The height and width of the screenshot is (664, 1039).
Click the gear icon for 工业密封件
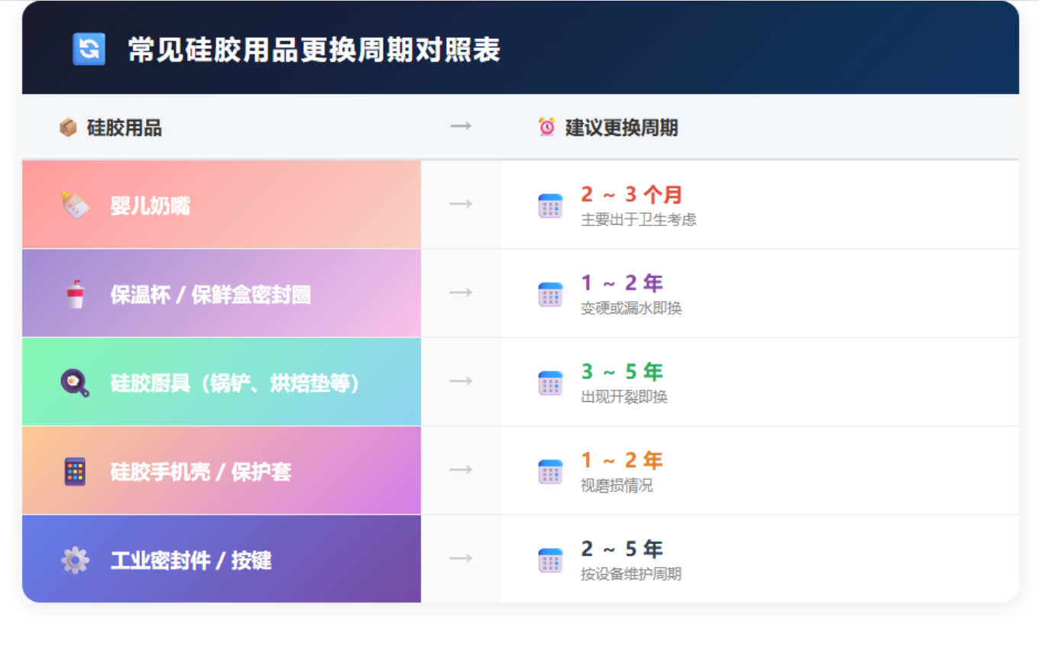75,560
